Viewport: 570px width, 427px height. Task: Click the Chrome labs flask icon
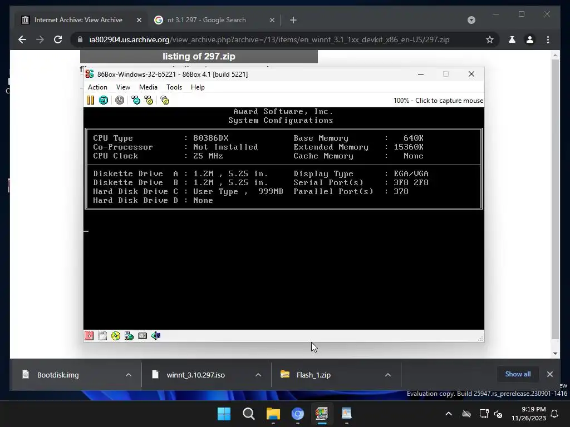click(512, 39)
